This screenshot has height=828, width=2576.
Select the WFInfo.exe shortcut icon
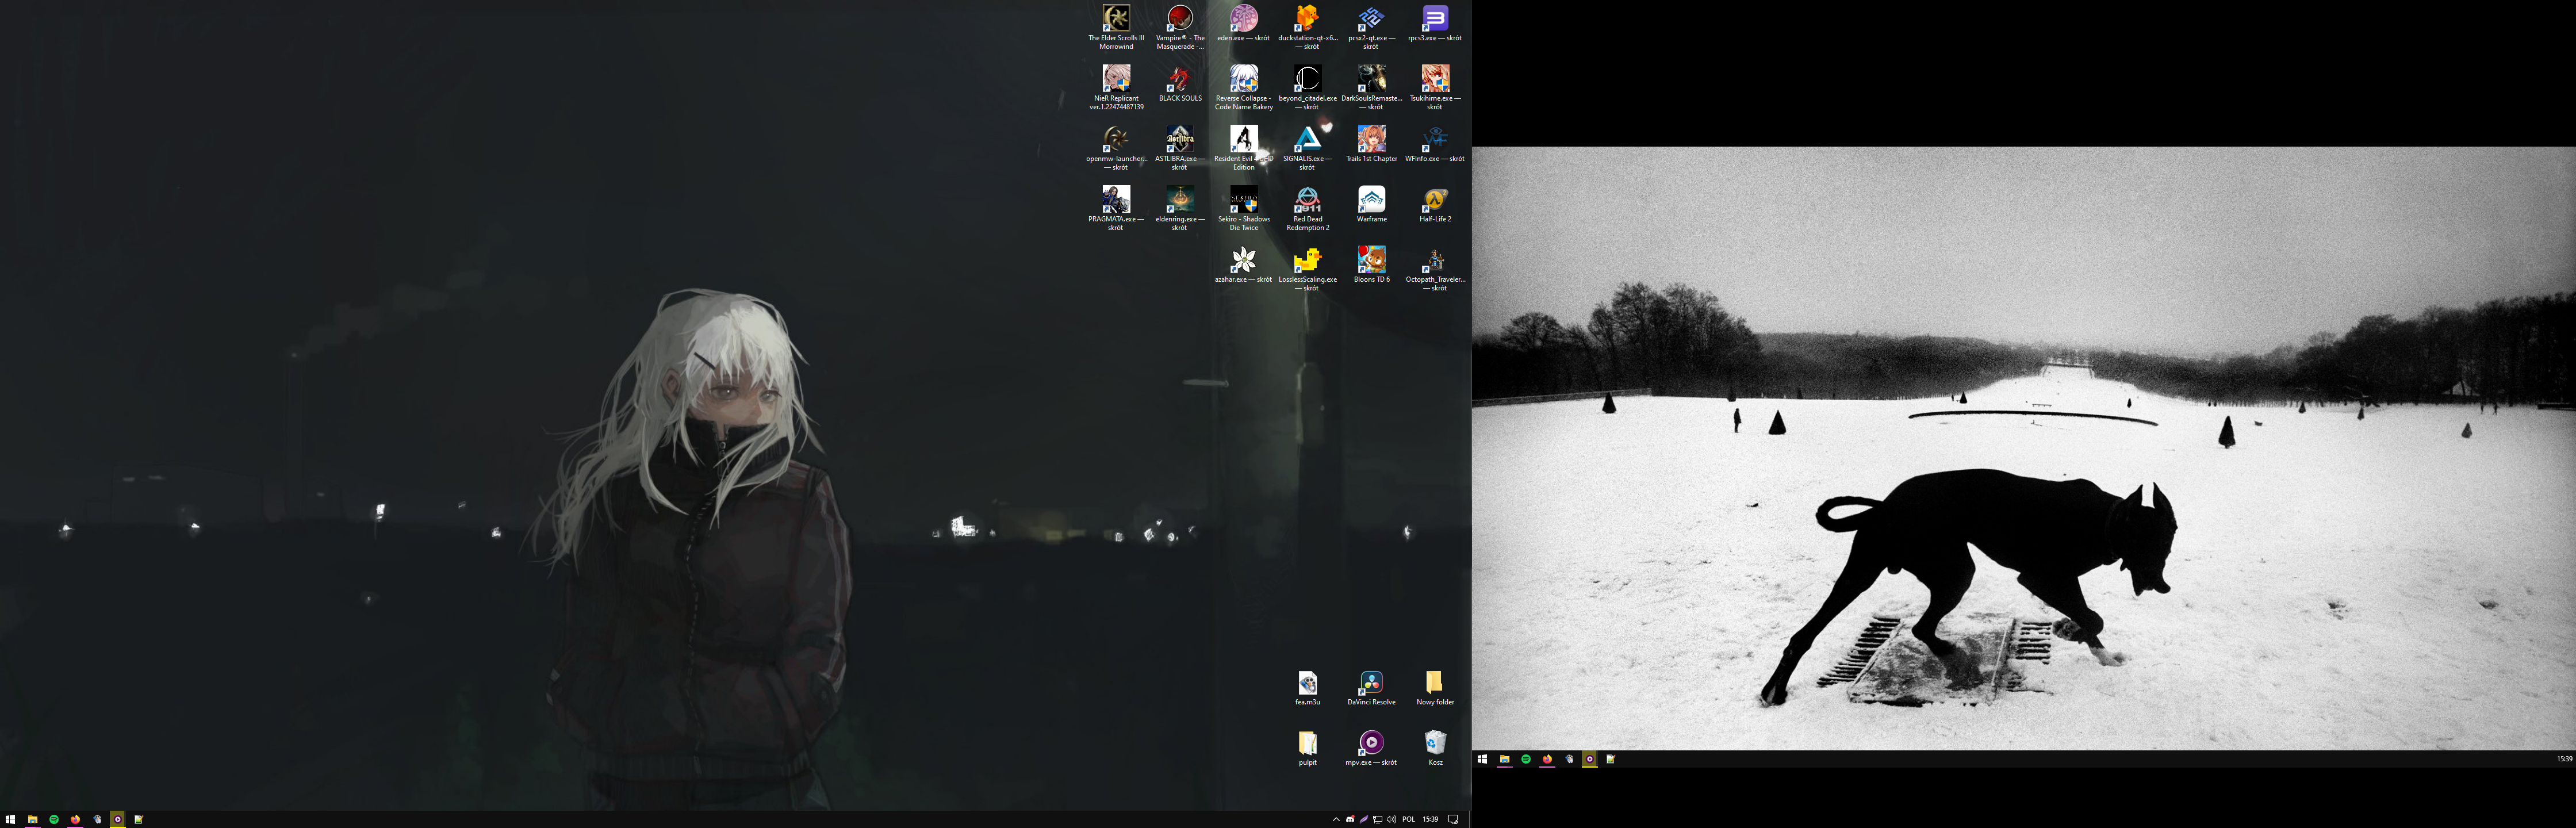click(x=1435, y=144)
